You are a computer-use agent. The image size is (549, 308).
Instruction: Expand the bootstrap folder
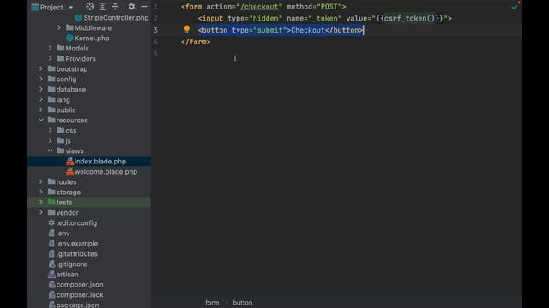click(41, 68)
